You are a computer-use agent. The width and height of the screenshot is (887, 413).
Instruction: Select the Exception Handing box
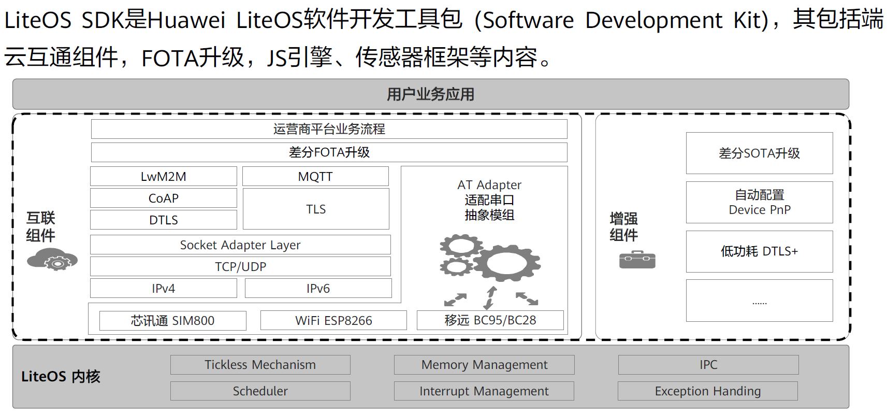click(x=708, y=391)
